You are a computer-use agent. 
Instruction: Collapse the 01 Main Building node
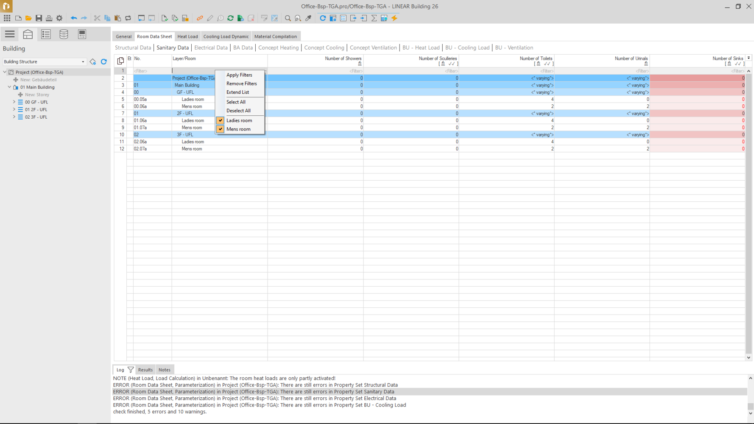tap(9, 87)
